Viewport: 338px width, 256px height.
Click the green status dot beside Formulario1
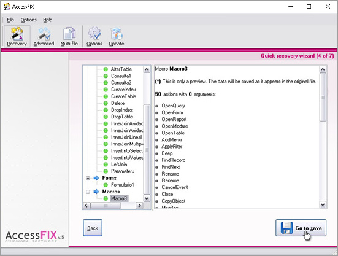click(x=106, y=185)
